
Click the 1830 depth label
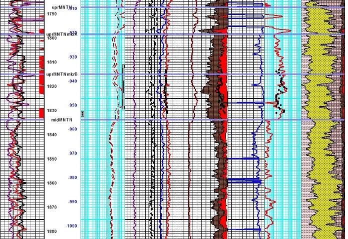(x=52, y=110)
